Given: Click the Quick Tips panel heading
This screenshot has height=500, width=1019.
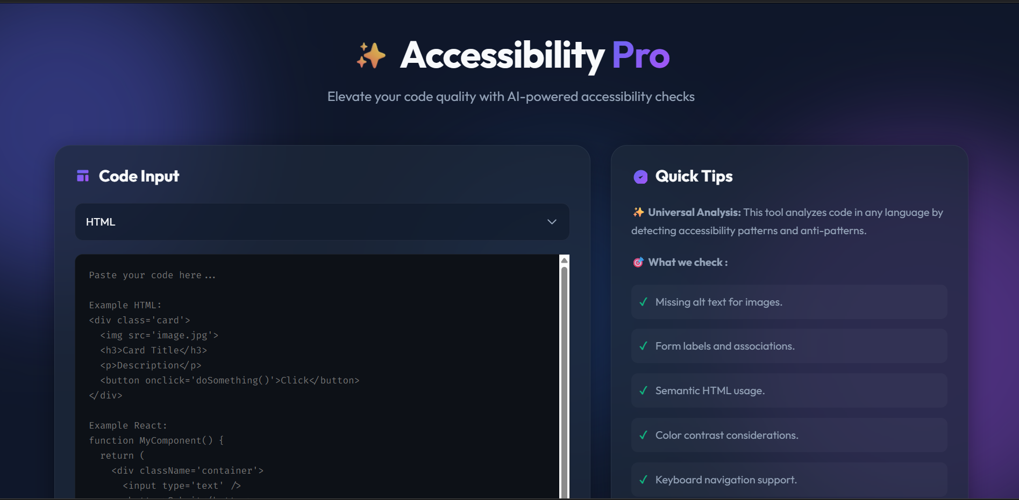Looking at the screenshot, I should pyautogui.click(x=694, y=176).
